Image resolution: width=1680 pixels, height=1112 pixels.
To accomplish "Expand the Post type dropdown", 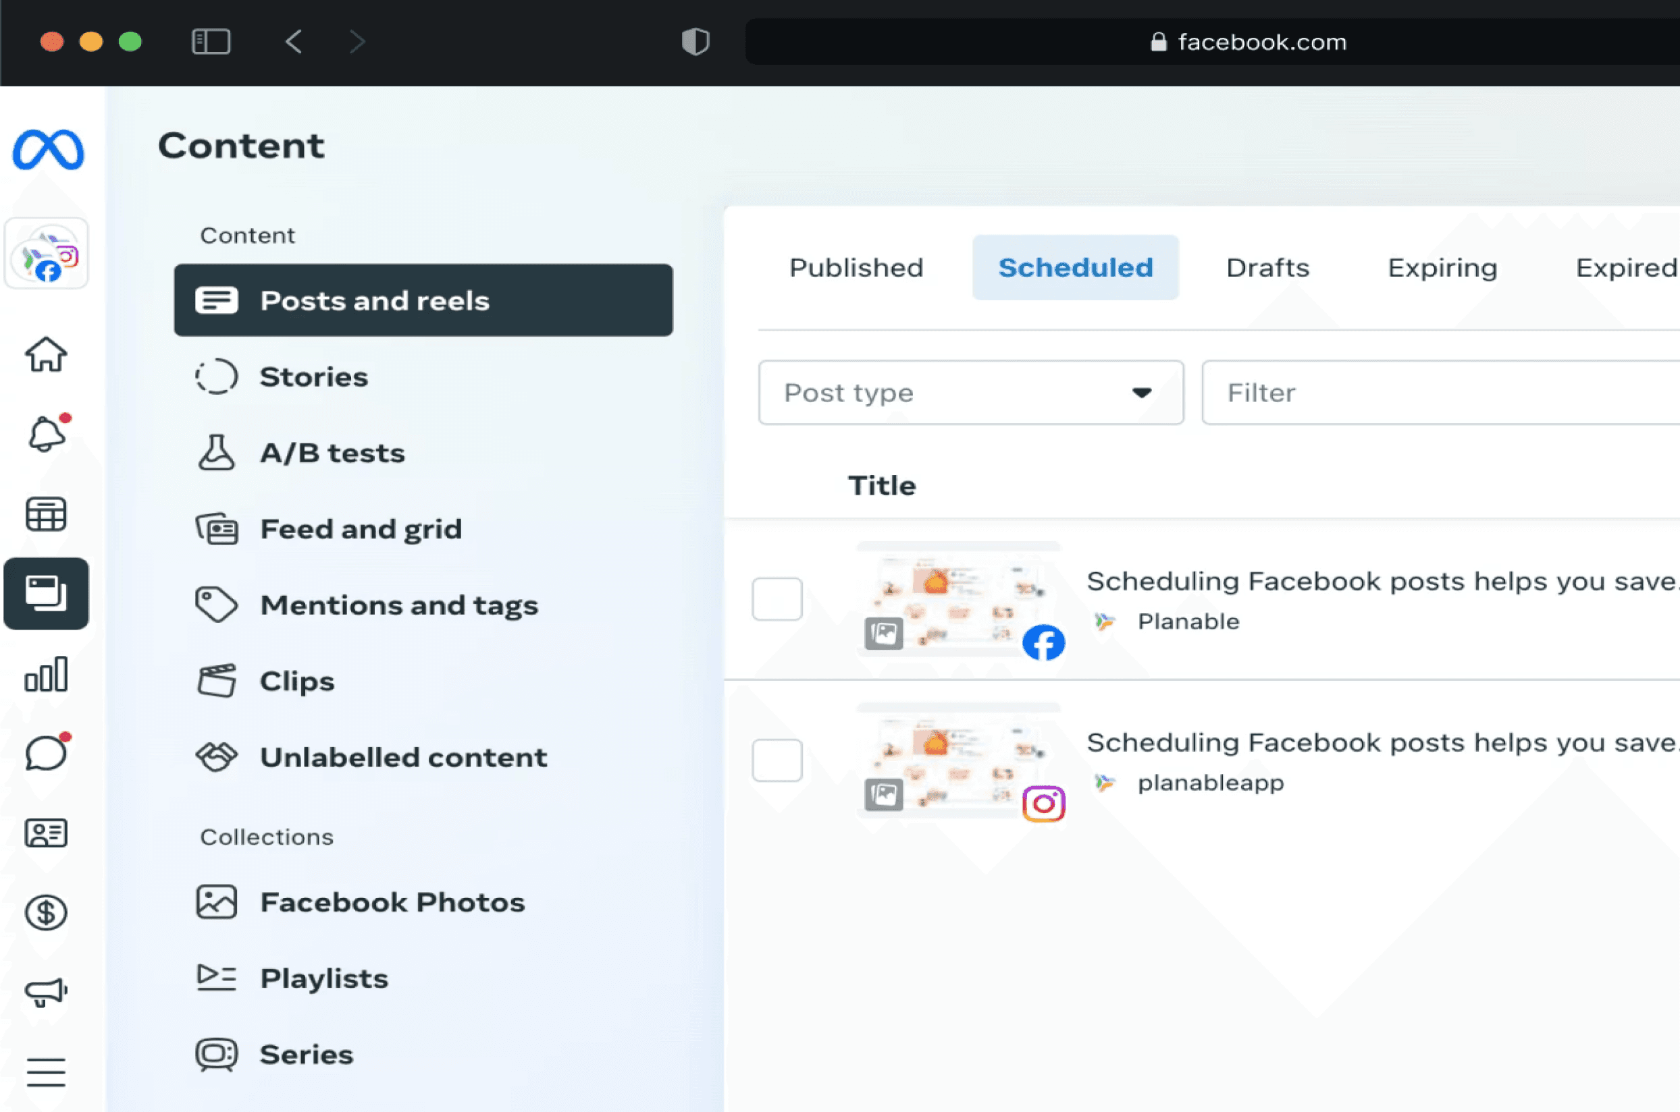I will 970,392.
